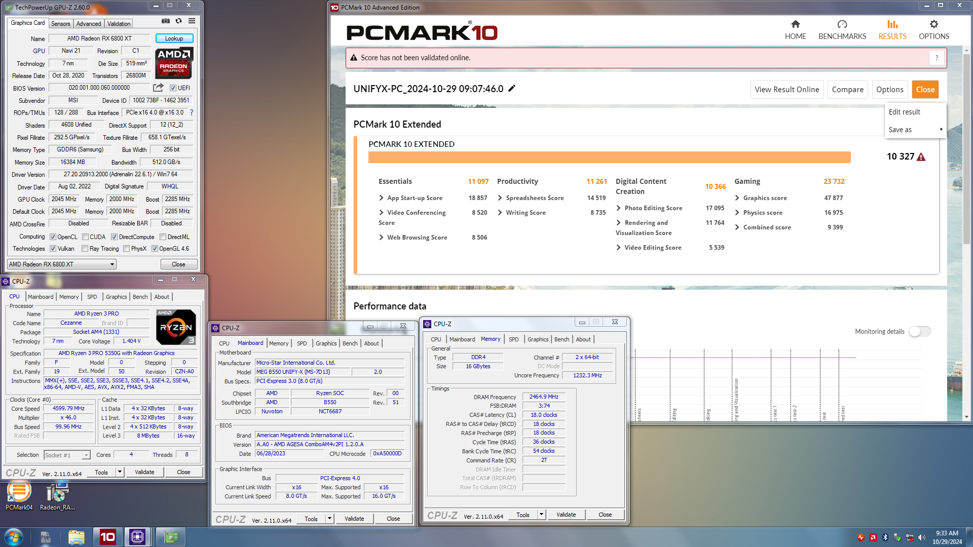This screenshot has height=547, width=973.
Task: Toggle the DirectML checkbox
Action: 163,237
